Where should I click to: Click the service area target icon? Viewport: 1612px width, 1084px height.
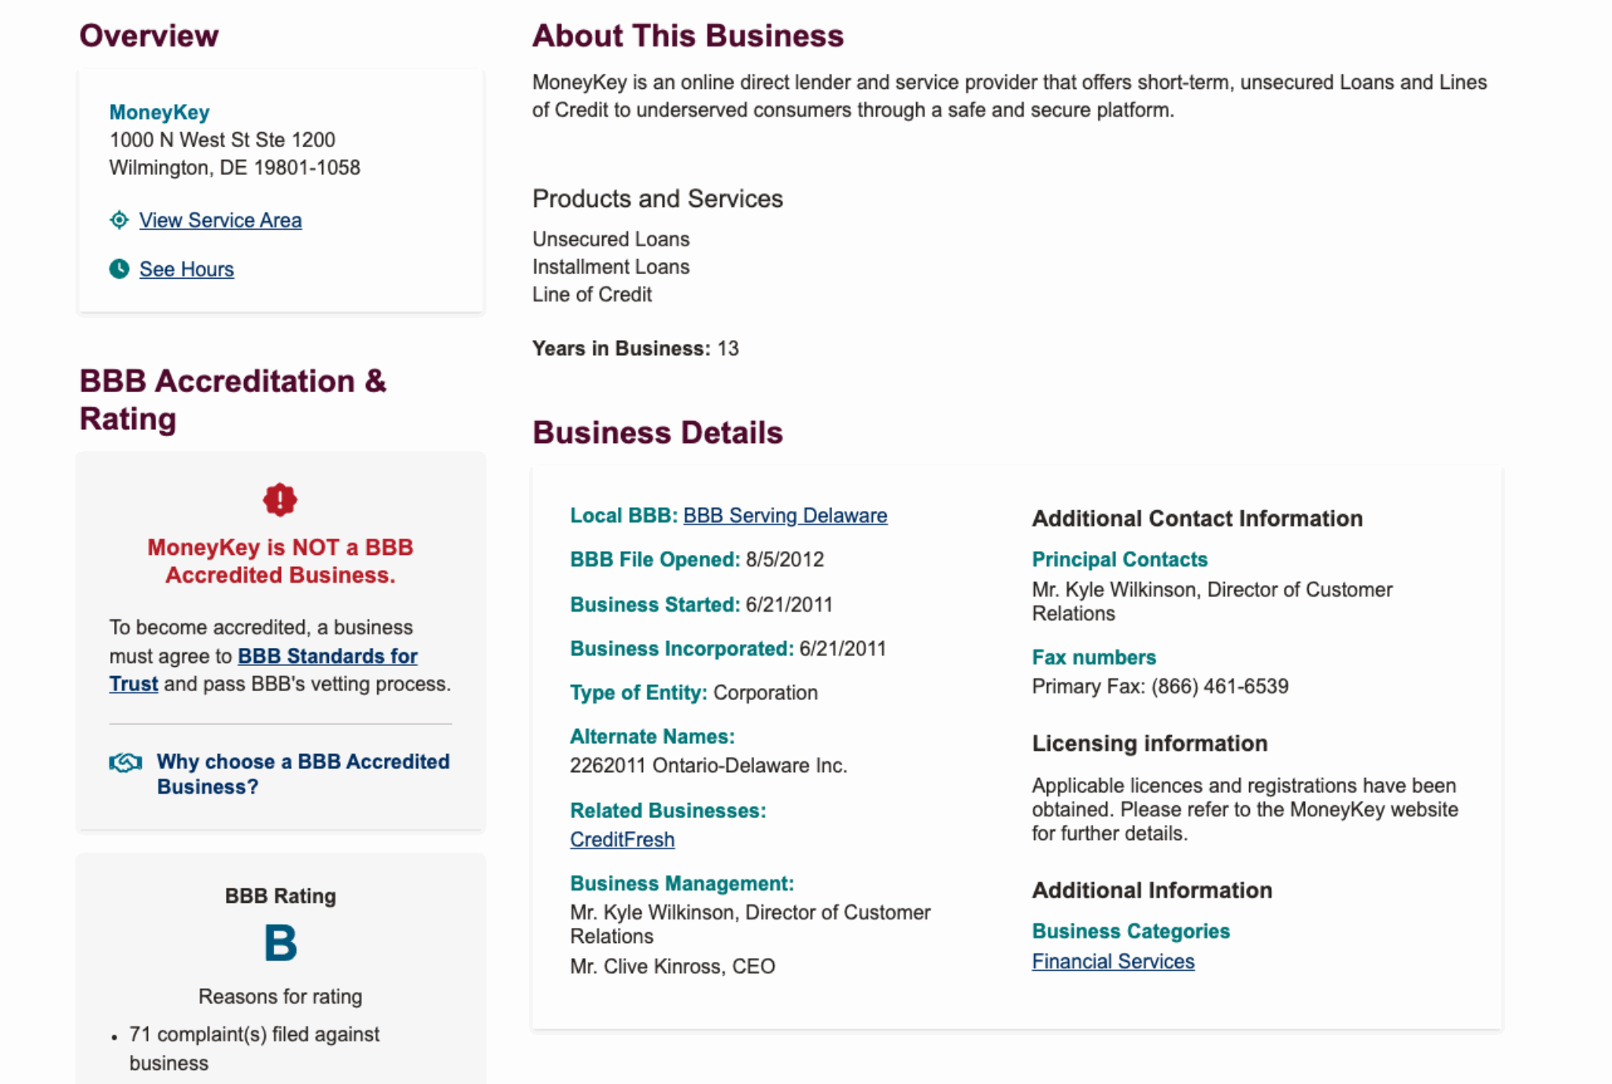(x=119, y=220)
